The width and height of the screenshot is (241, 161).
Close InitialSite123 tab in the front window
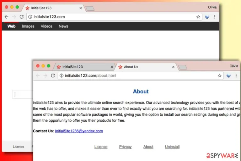coord(112,67)
